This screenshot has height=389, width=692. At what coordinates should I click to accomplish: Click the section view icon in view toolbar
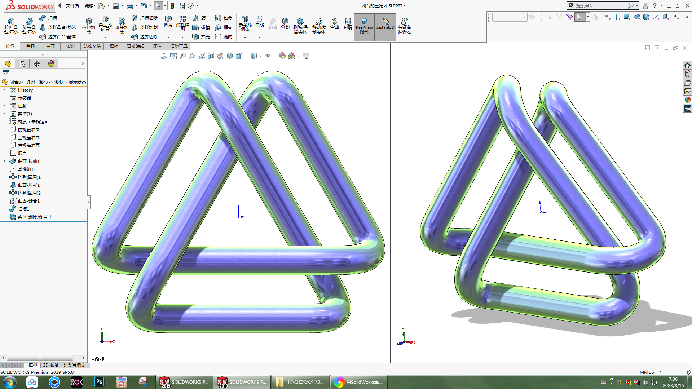(x=211, y=56)
